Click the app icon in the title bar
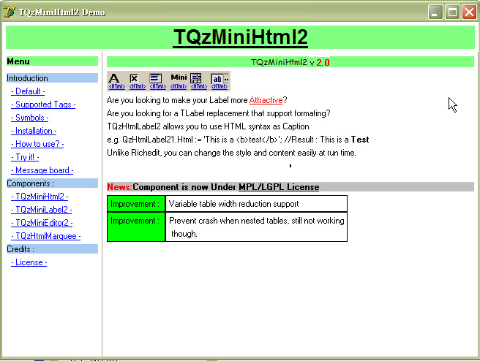 (10, 12)
